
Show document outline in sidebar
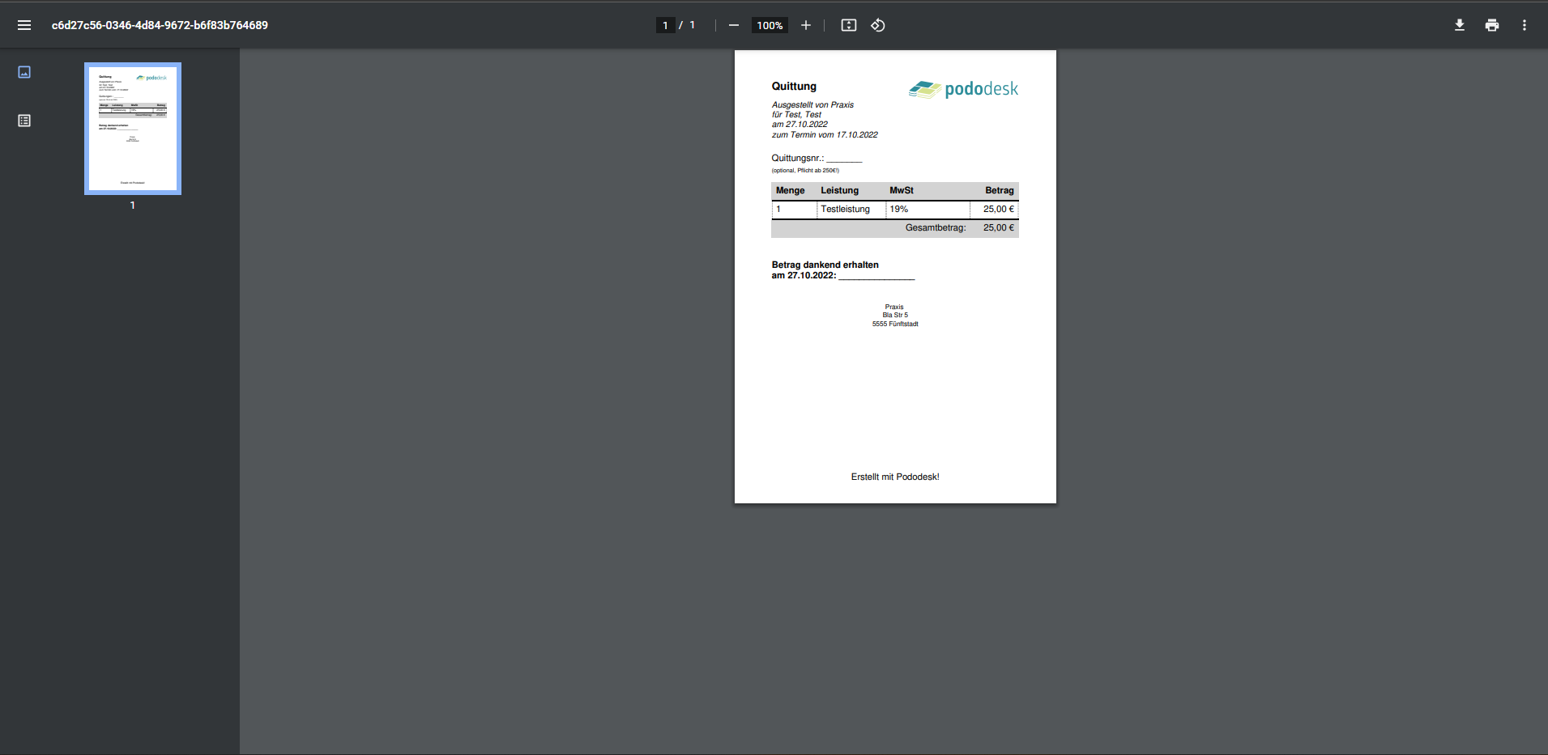(x=24, y=121)
